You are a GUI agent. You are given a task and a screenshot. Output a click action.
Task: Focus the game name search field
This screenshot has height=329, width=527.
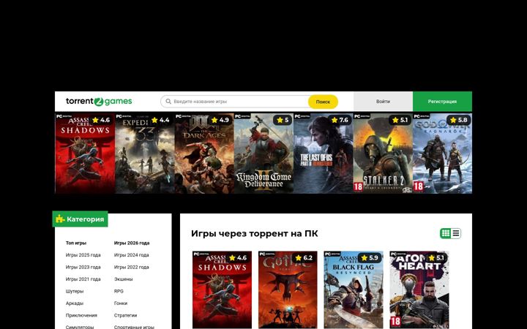pos(235,102)
